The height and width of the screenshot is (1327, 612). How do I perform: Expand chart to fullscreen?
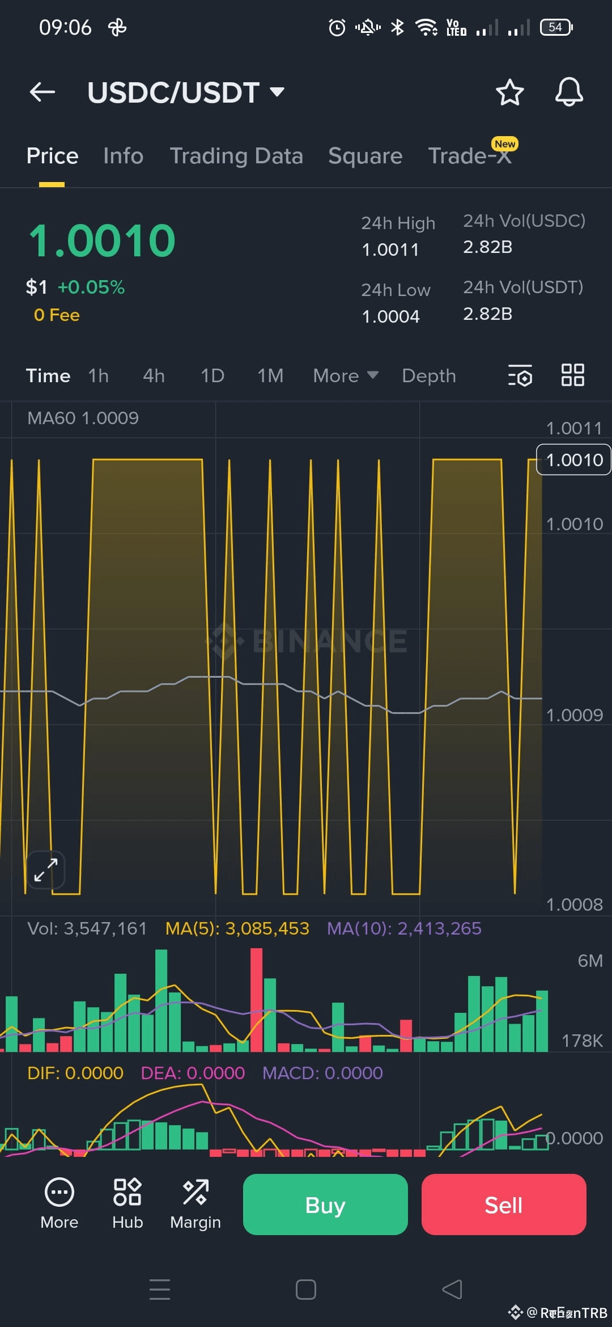(x=46, y=869)
